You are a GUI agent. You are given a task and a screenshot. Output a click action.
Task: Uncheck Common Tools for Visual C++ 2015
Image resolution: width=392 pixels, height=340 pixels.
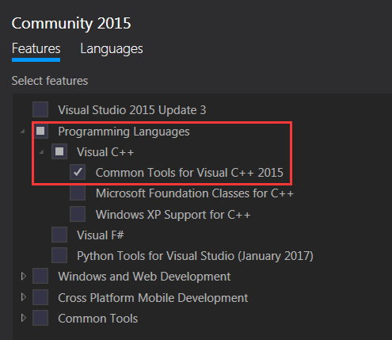78,172
